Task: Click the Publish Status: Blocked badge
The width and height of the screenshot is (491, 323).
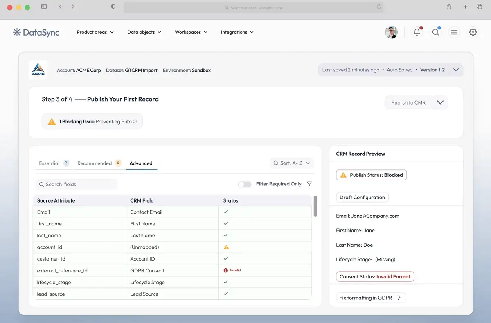Action: 371,175
